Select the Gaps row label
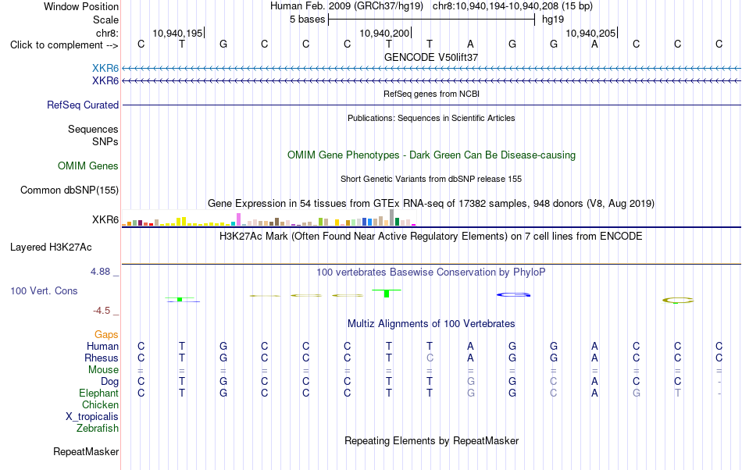The image size is (742, 470). click(106, 335)
